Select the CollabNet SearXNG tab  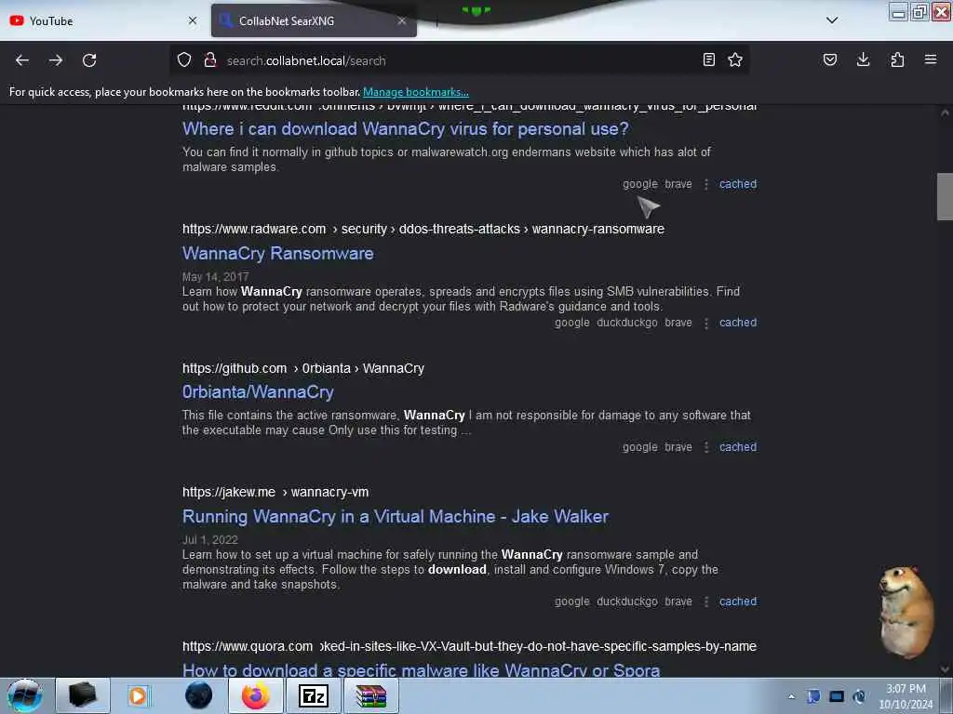tap(314, 20)
